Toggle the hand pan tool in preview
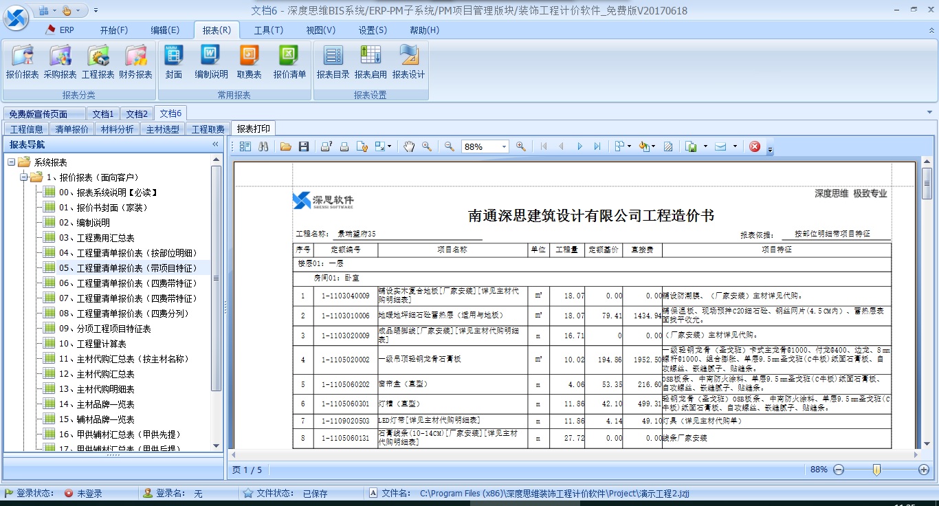This screenshot has width=939, height=506. 408,146
